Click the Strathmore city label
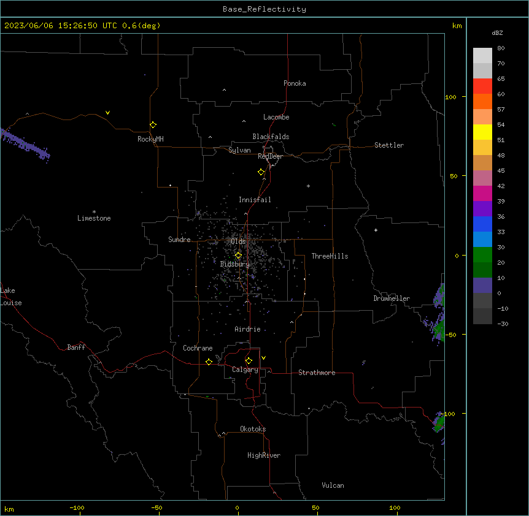The width and height of the screenshot is (529, 516). point(317,373)
